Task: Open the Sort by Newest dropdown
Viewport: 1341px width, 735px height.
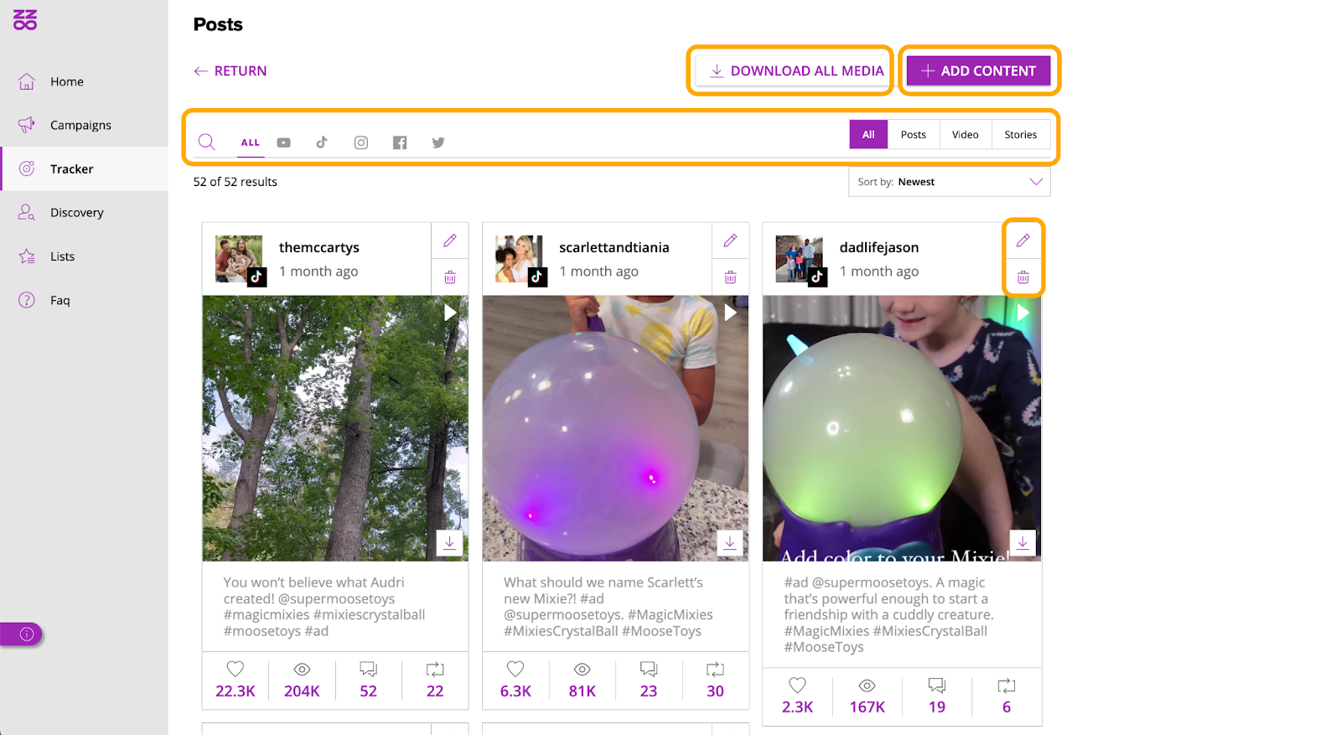Action: click(949, 182)
